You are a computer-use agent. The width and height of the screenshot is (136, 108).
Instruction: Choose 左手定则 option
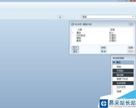(123, 87)
